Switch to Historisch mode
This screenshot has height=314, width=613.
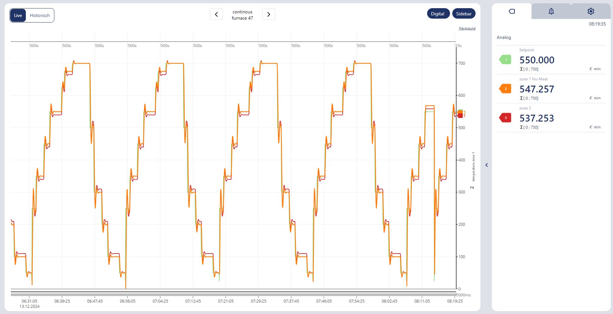click(x=40, y=15)
